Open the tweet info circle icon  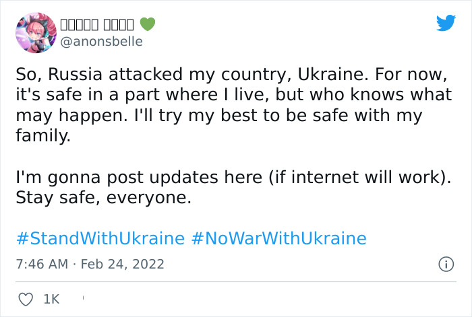[446, 265]
